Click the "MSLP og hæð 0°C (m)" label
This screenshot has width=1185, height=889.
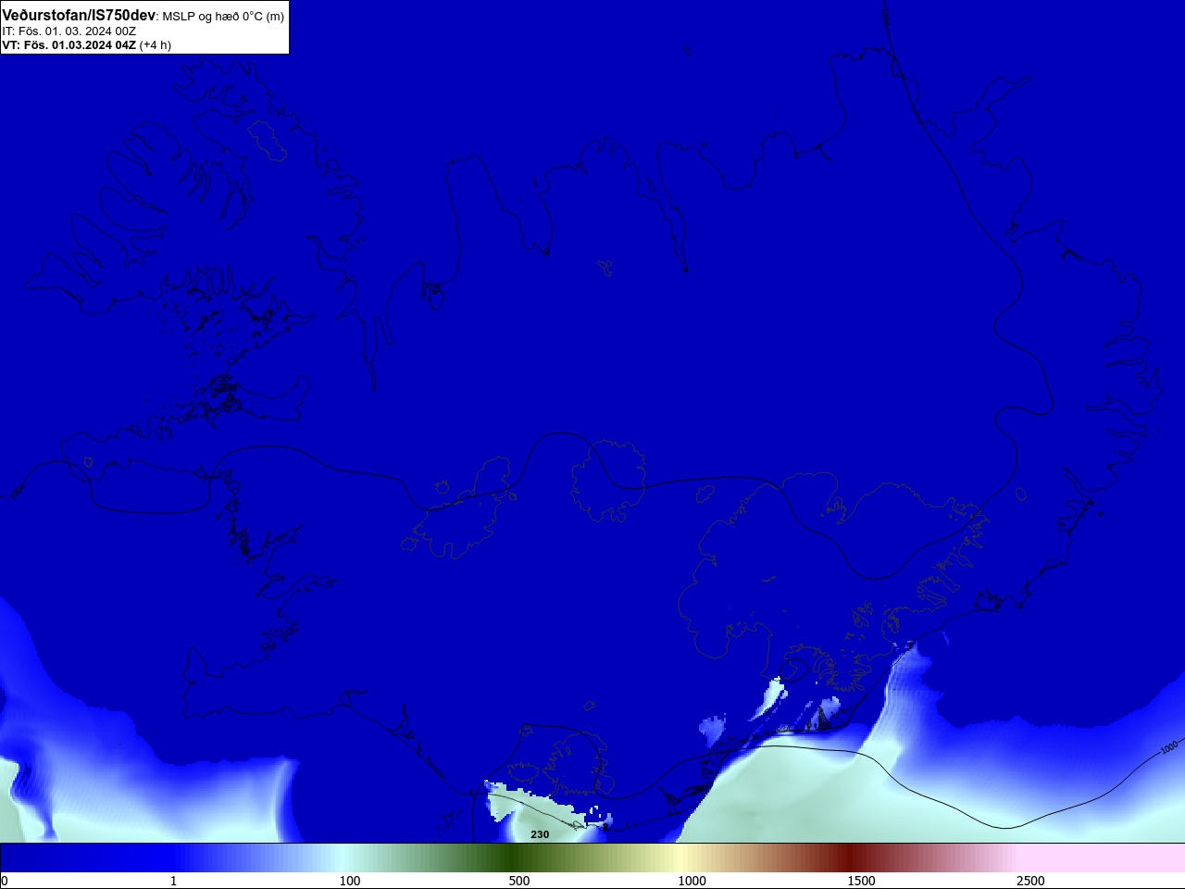coord(223,17)
